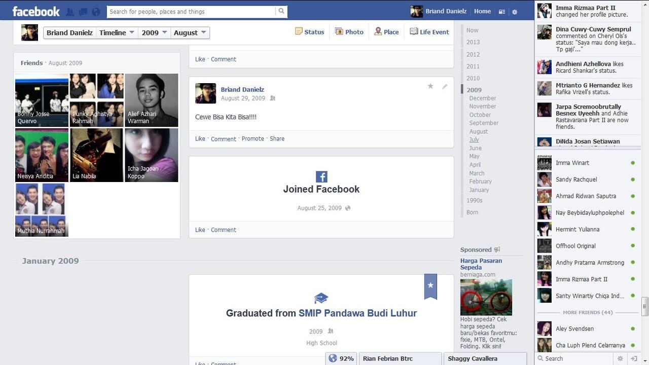Like the Cewe Bisa Kita Bisa post
Image resolution: width=649 pixels, height=365 pixels.
coord(200,138)
